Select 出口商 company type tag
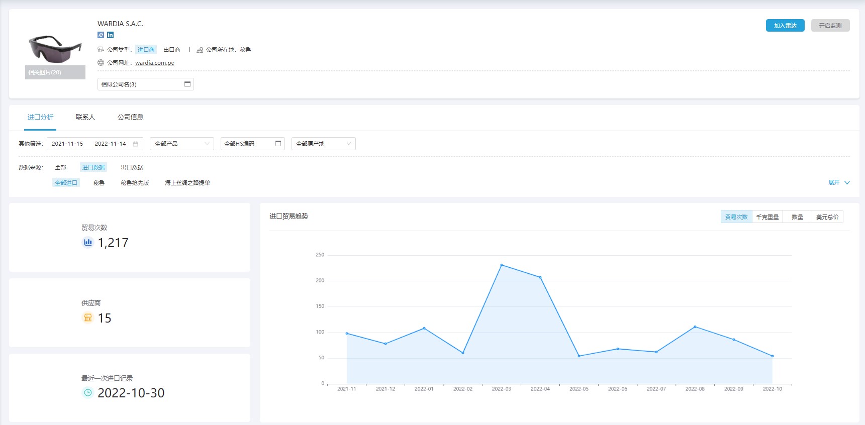 click(x=172, y=50)
